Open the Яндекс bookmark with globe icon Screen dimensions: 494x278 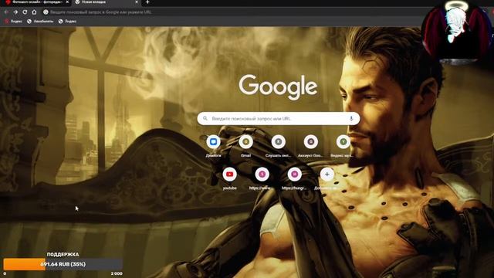pos(67,22)
